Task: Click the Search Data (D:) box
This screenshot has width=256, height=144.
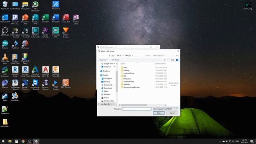Action: [x=165, y=56]
